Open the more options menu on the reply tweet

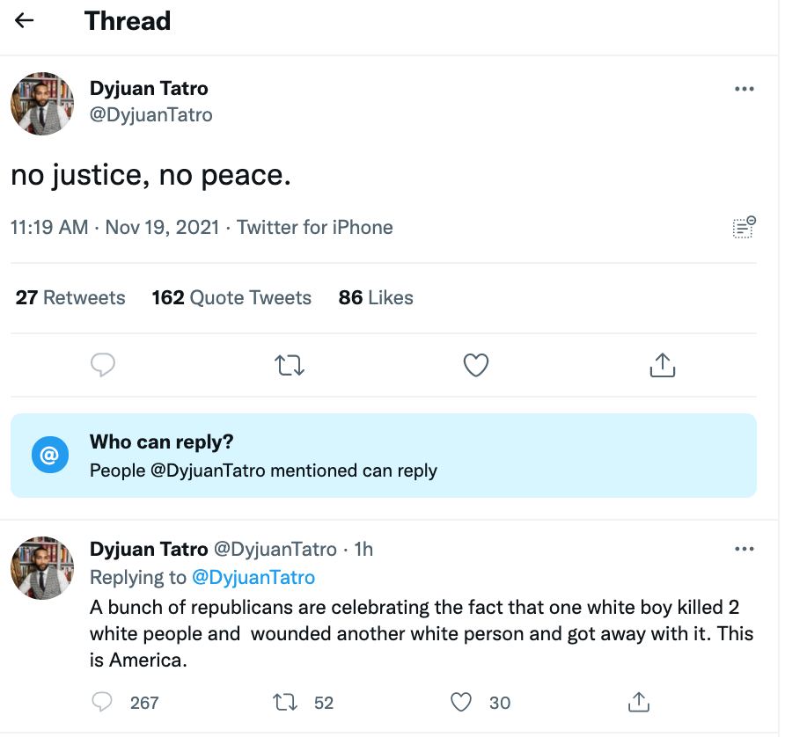(x=745, y=548)
